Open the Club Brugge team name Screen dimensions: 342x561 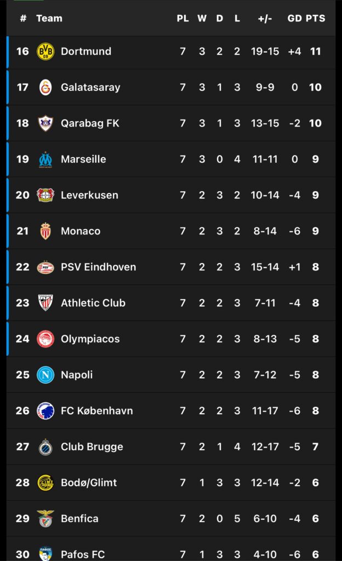click(92, 446)
